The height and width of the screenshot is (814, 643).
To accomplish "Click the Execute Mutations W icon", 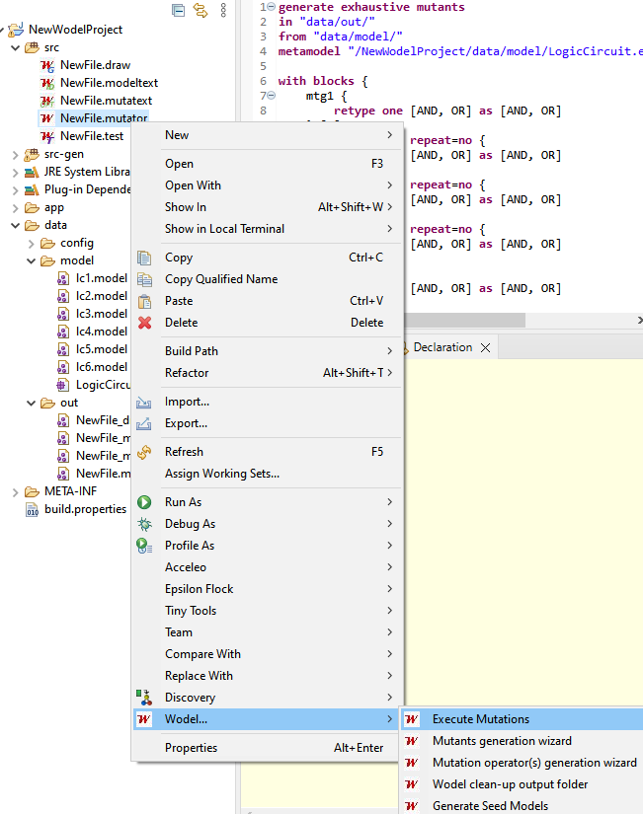I will click(x=412, y=719).
